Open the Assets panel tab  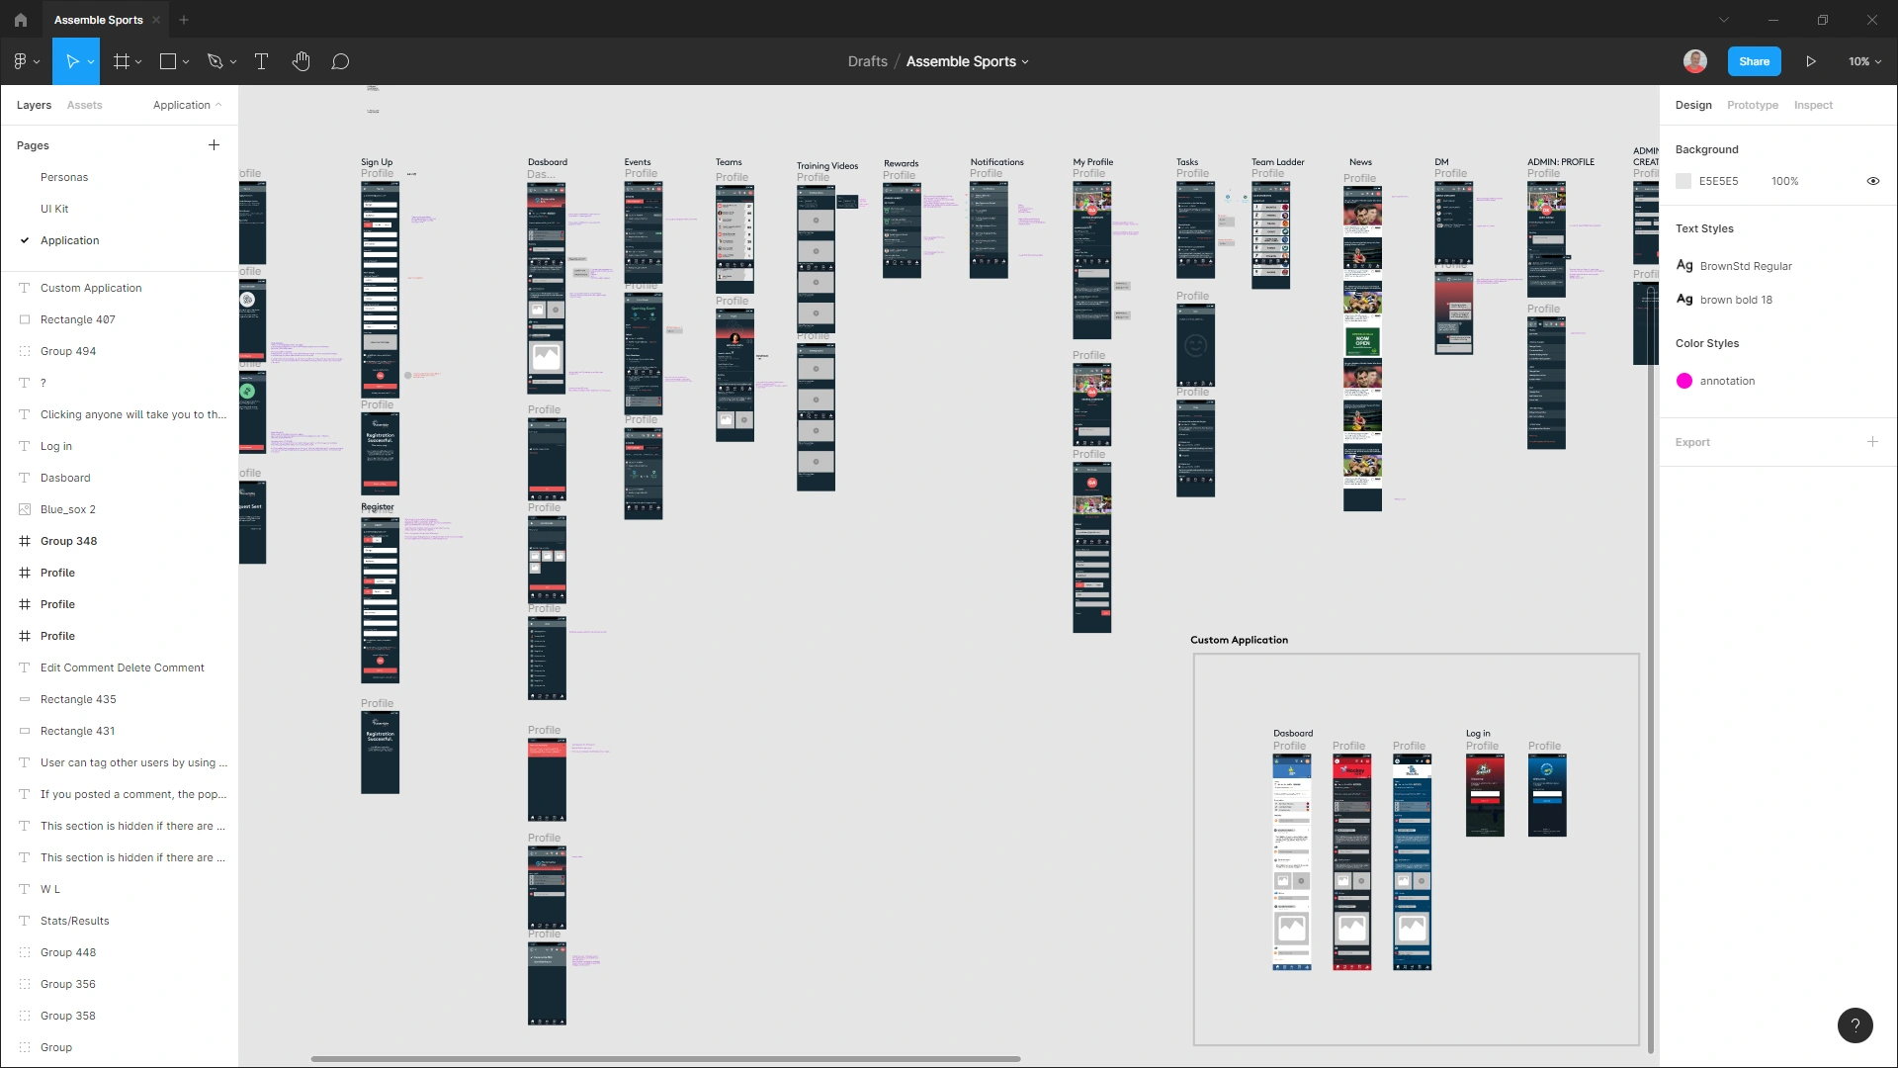pos(84,105)
